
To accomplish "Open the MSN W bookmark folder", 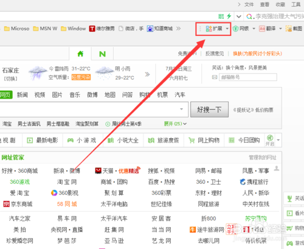I will point(45,29).
